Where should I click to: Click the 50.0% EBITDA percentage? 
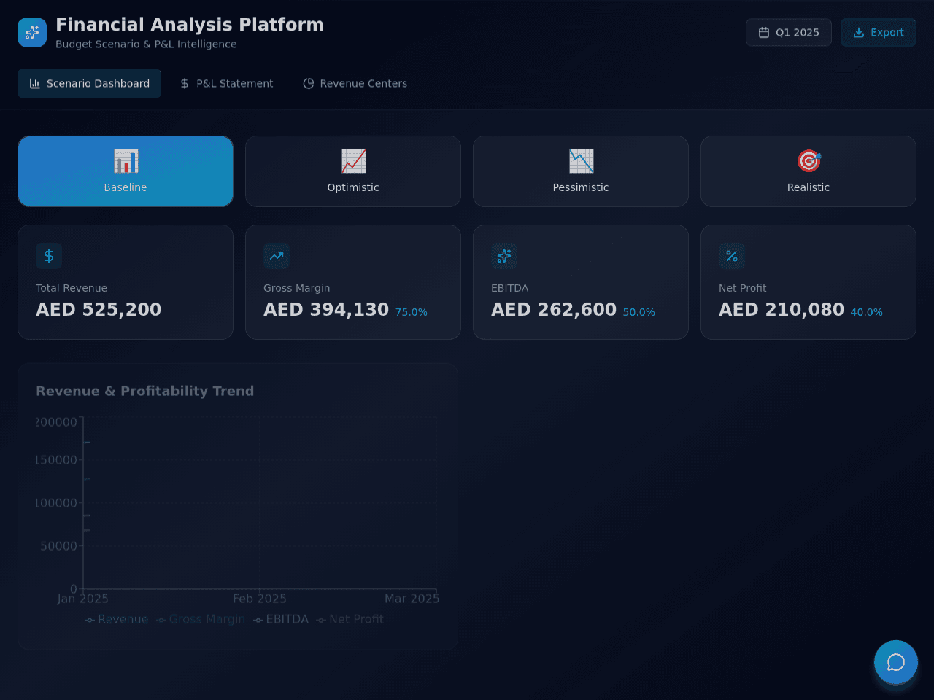[639, 312]
